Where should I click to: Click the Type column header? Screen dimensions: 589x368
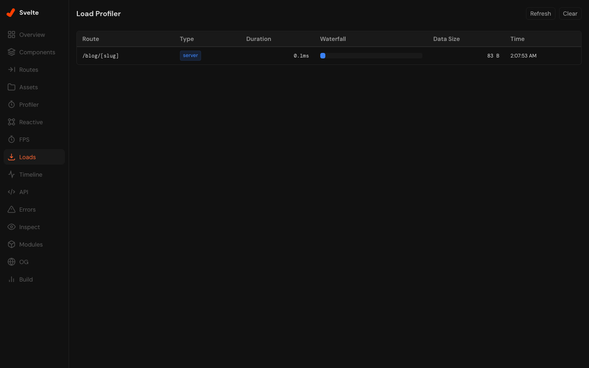point(187,39)
